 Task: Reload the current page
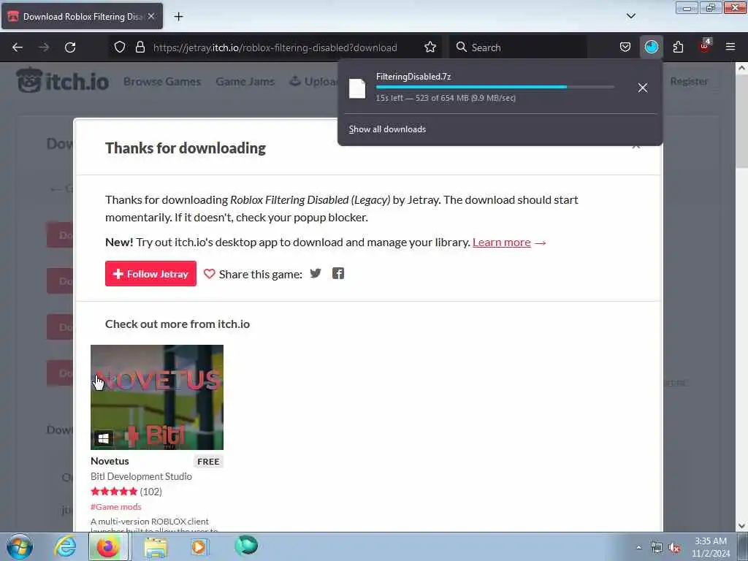tap(70, 47)
